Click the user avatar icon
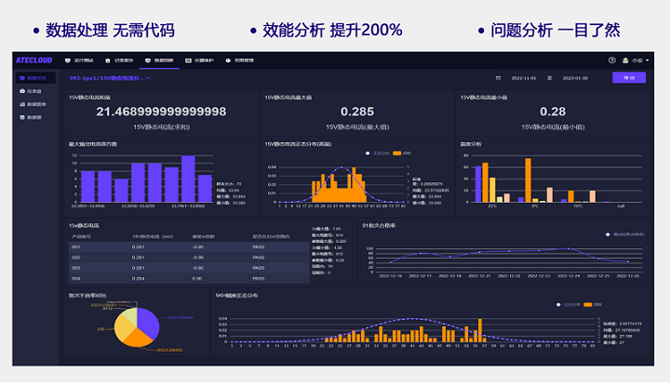The width and height of the screenshot is (670, 385). coord(625,60)
